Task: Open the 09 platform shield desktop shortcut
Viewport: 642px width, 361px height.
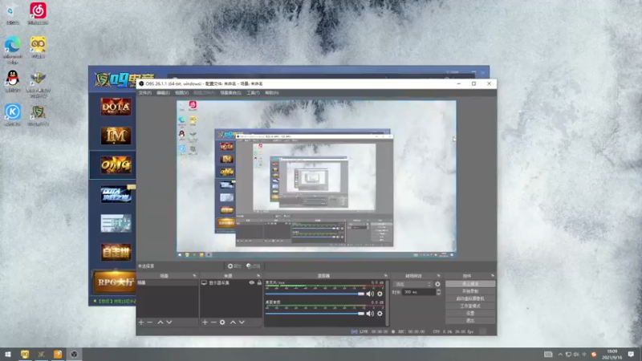Action: pos(38,115)
